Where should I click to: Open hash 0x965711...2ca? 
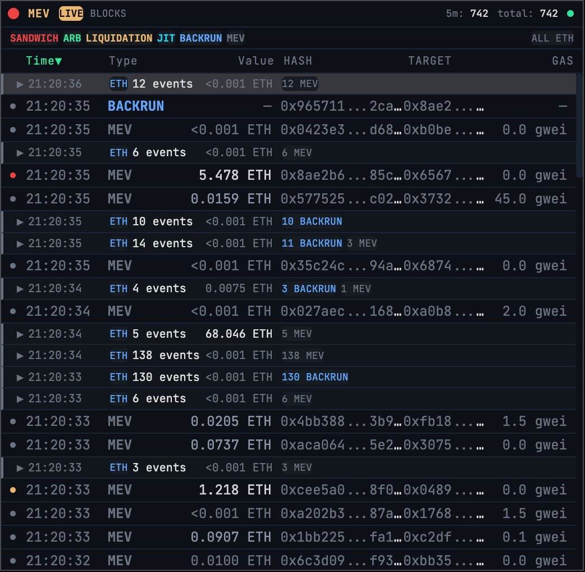click(x=341, y=106)
